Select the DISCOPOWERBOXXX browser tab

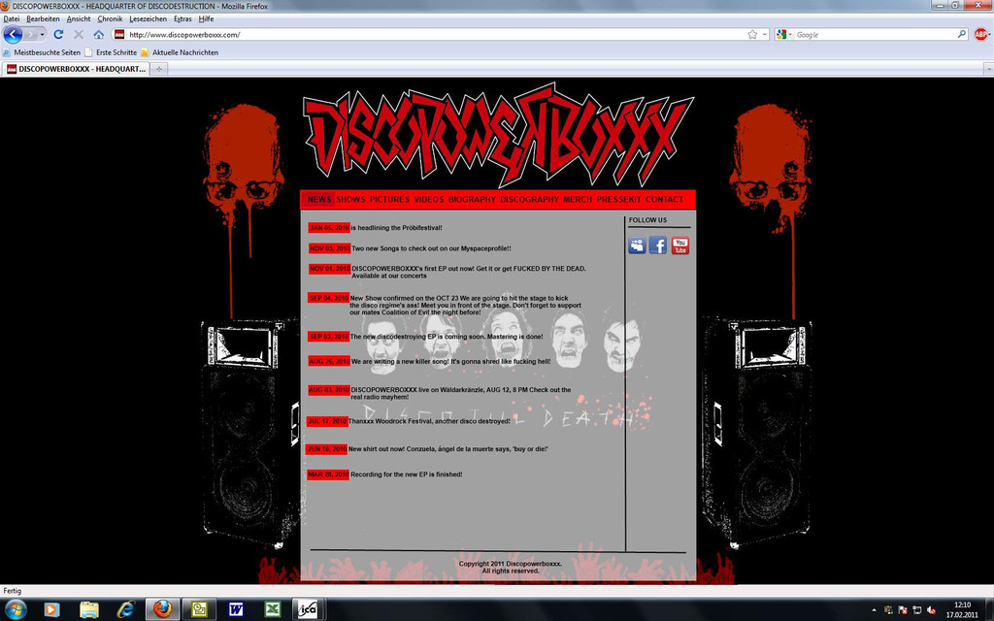click(x=78, y=69)
